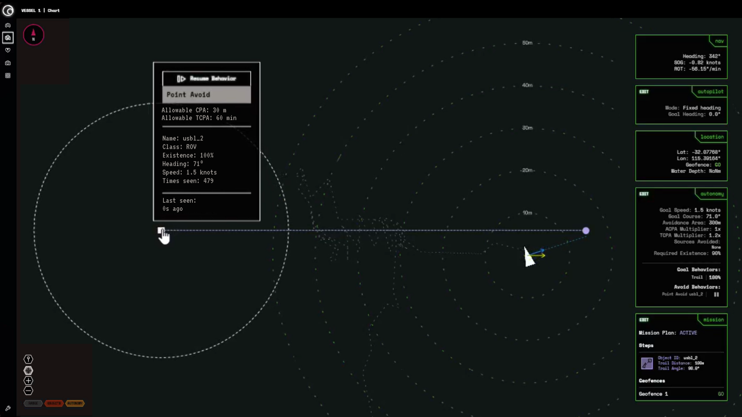Edit the mission panel
The width and height of the screenshot is (742, 417).
(644, 320)
